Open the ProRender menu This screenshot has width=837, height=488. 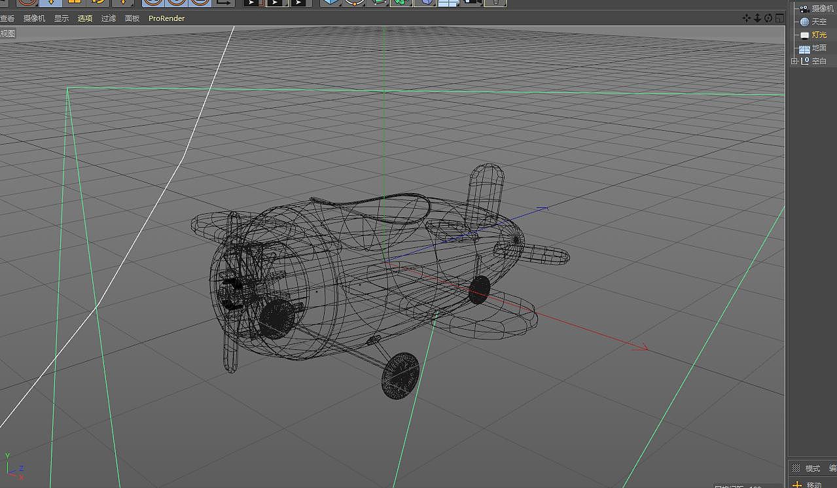(x=167, y=18)
